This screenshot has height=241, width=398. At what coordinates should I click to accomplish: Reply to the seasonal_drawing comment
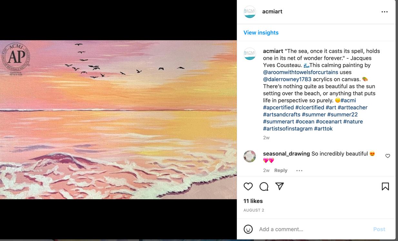(x=281, y=170)
